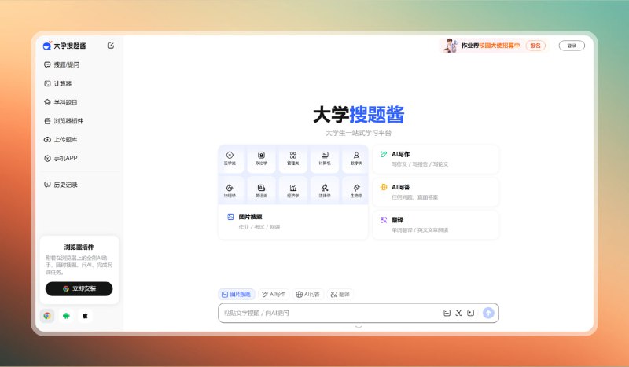Expand the chevron below the input box
Screen dimensions: 629x367
pyautogui.click(x=359, y=327)
